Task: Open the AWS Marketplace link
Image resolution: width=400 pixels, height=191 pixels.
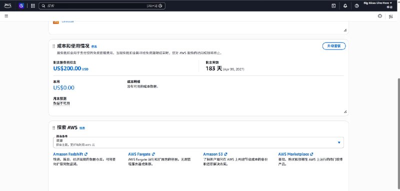Action: pos(295,154)
